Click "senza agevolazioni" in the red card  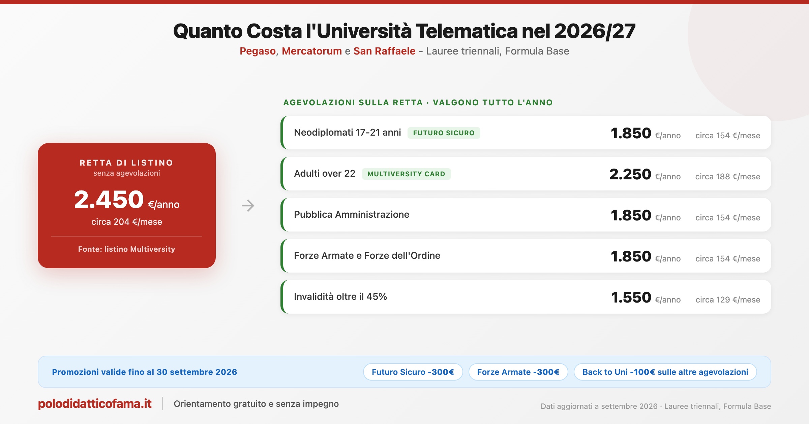(x=127, y=173)
